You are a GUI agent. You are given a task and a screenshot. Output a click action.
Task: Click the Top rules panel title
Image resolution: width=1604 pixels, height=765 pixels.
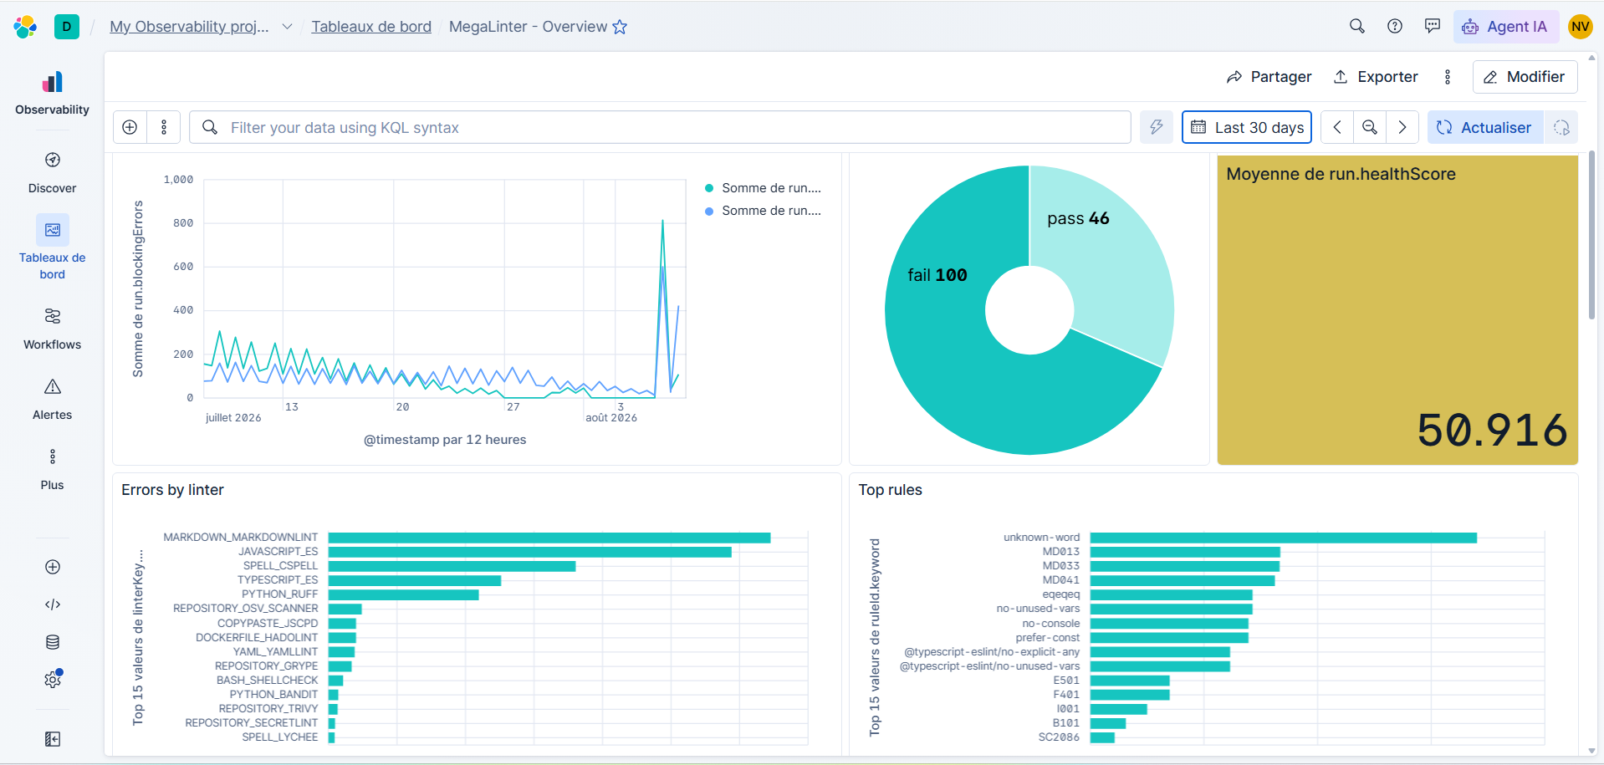(x=890, y=490)
